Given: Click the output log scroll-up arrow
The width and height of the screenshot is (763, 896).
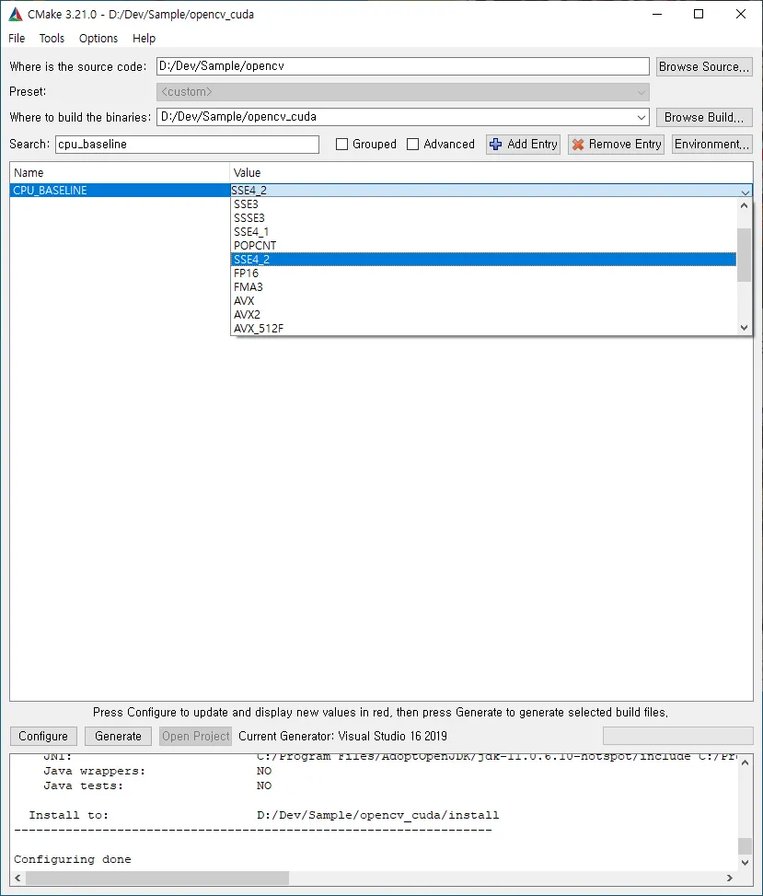Looking at the screenshot, I should pos(745,763).
